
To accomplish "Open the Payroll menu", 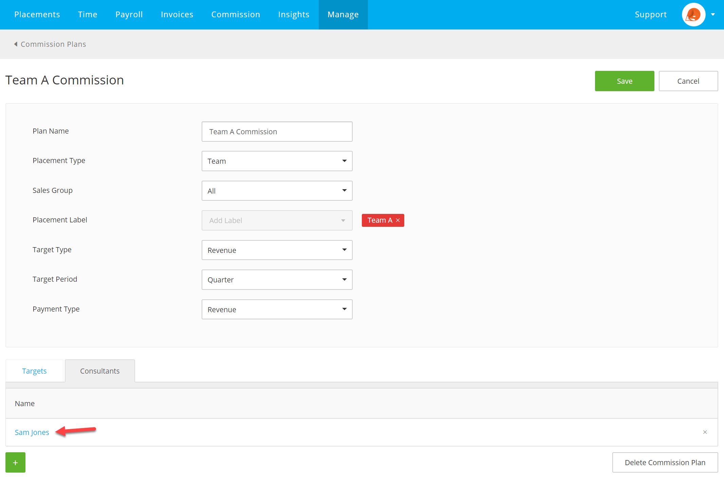I will coord(129,15).
